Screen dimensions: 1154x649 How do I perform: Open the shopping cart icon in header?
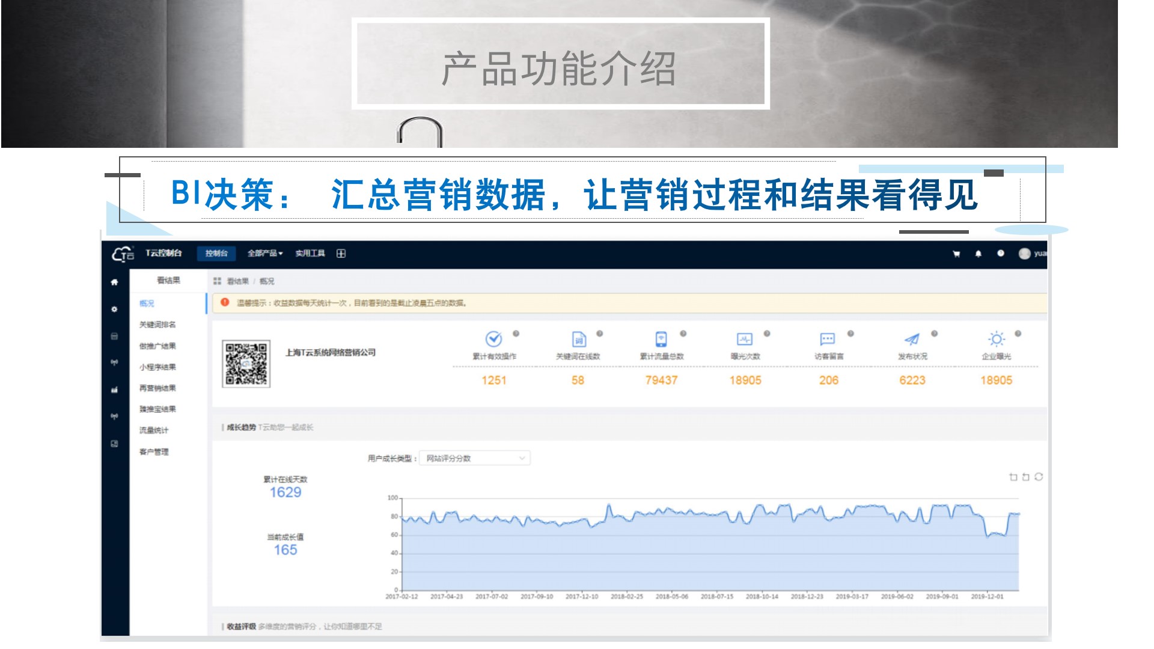coord(956,254)
